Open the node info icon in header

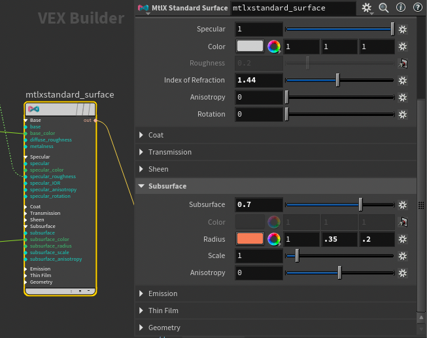pos(401,8)
